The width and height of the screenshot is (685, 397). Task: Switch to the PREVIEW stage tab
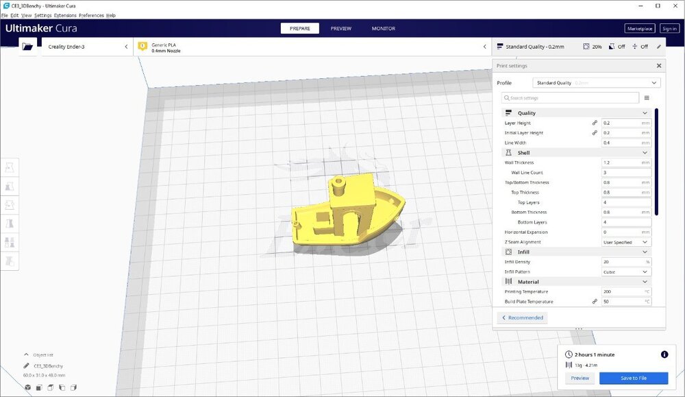tap(340, 28)
